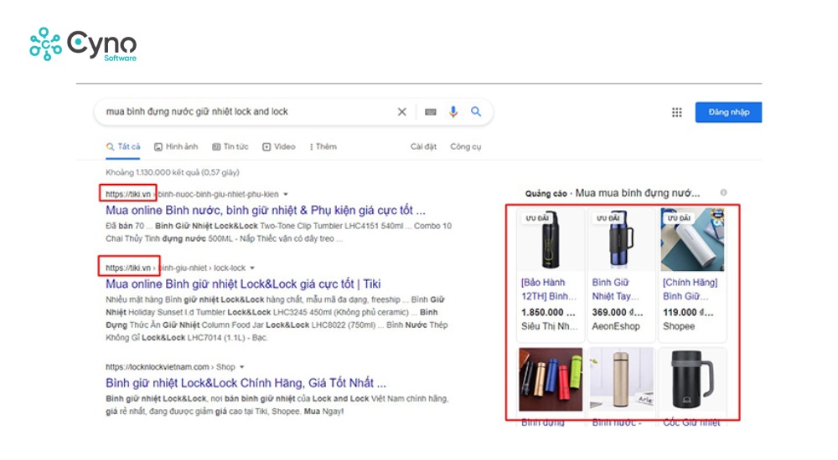Click the 369.000 đ price
Image resolution: width=838 pixels, height=460 pixels.
[x=618, y=312]
